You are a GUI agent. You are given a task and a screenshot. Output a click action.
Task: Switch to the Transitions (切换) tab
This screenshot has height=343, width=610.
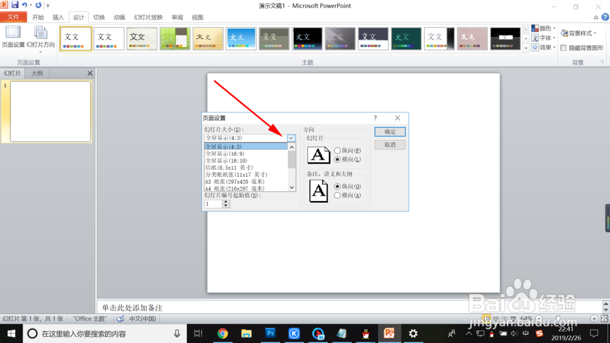click(x=99, y=17)
